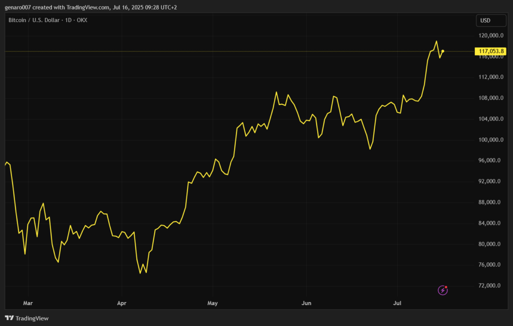Select the Jun label on the time axis
513x326 pixels.
click(307, 303)
